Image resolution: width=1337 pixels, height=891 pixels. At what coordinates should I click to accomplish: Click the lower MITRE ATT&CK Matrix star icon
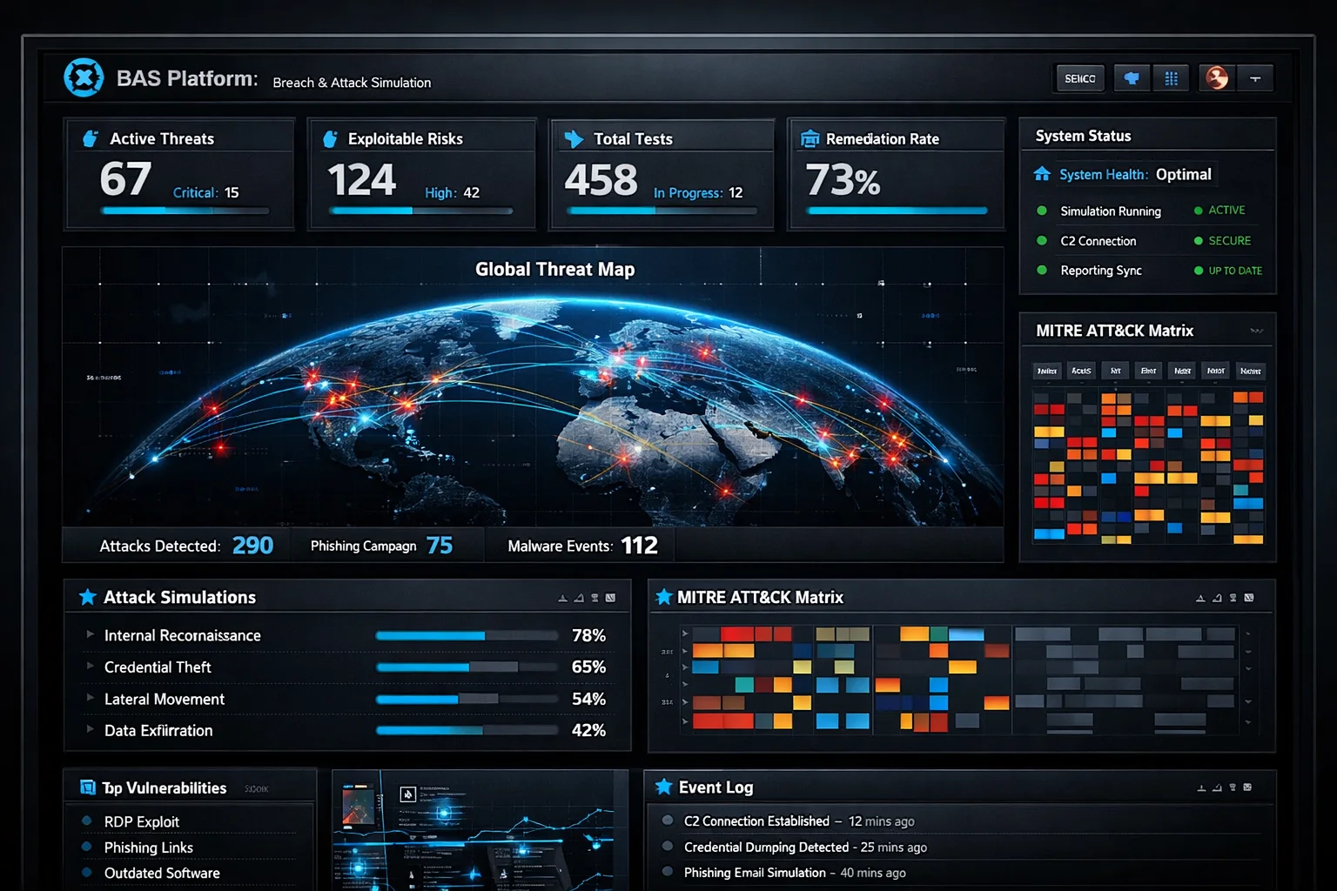[663, 597]
